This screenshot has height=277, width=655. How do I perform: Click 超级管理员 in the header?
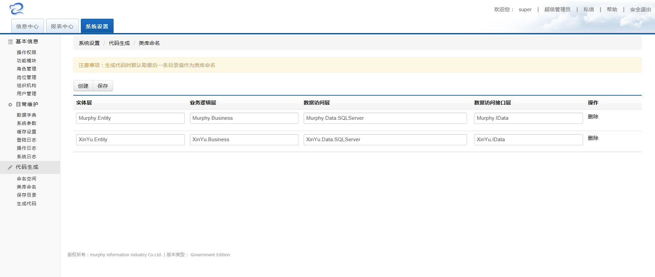point(557,10)
